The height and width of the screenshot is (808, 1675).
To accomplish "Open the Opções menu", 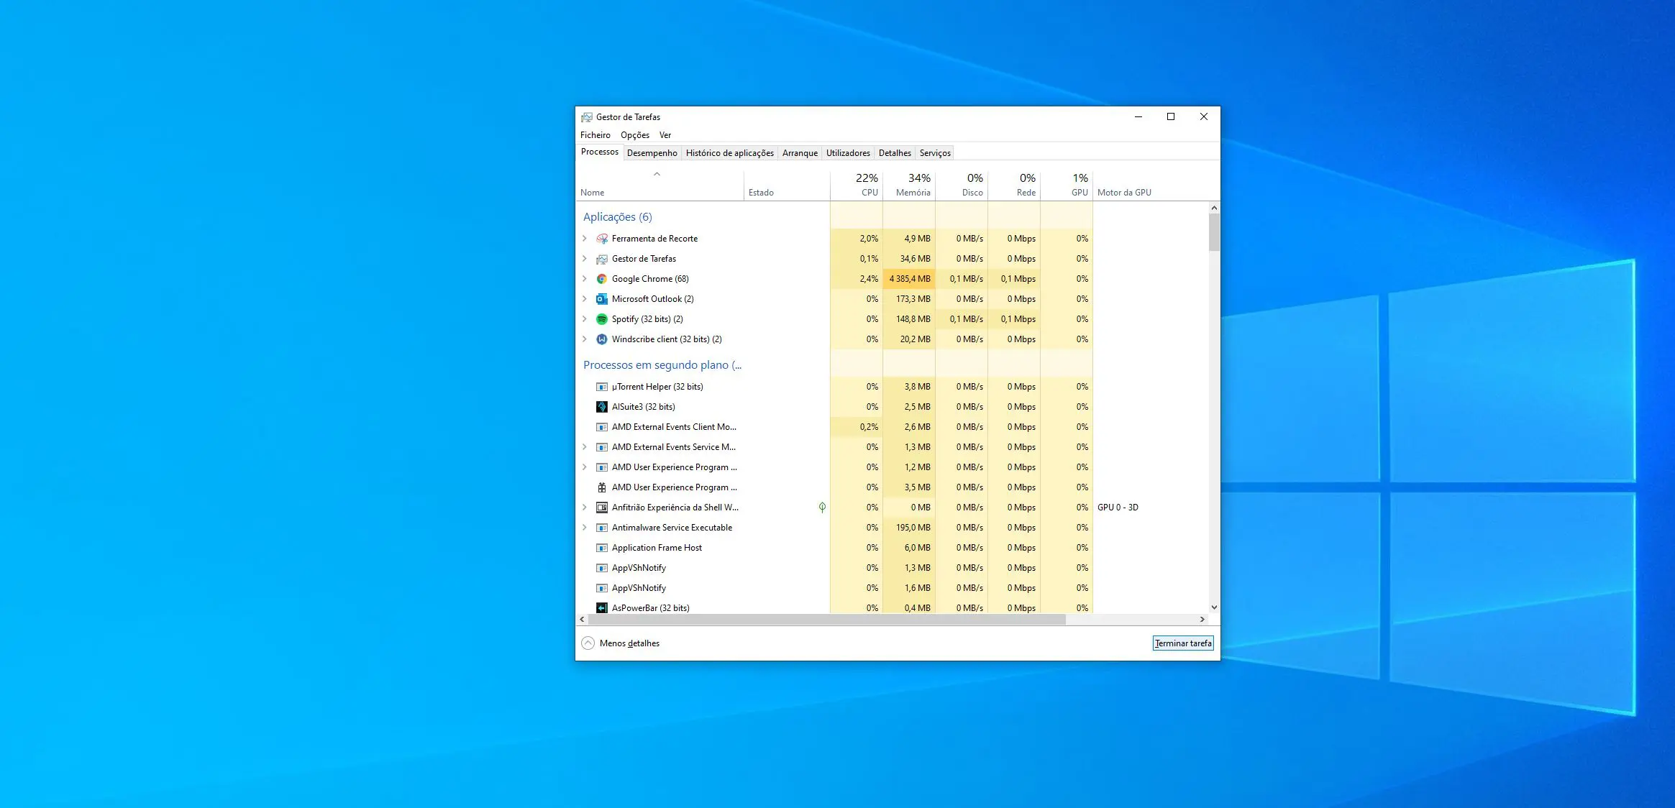I will 634,135.
